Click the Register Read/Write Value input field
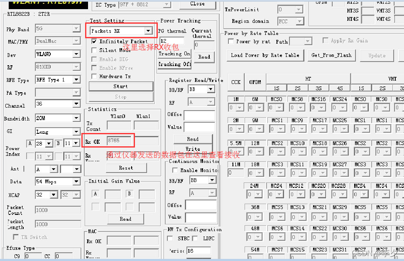This screenshot has height=261, width=404. coord(199,127)
